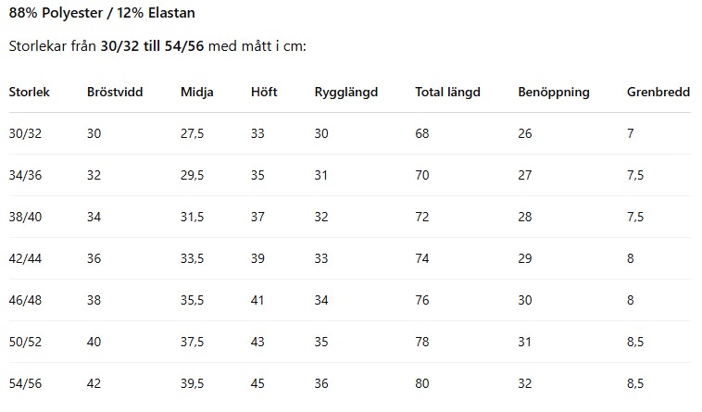Select the 30/32 size row label
Image resolution: width=702 pixels, height=412 pixels.
tap(26, 133)
